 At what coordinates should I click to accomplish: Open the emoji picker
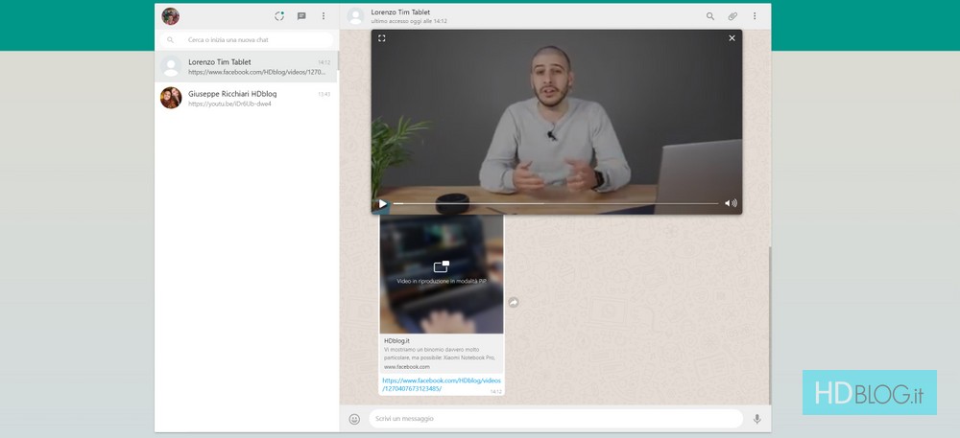354,419
